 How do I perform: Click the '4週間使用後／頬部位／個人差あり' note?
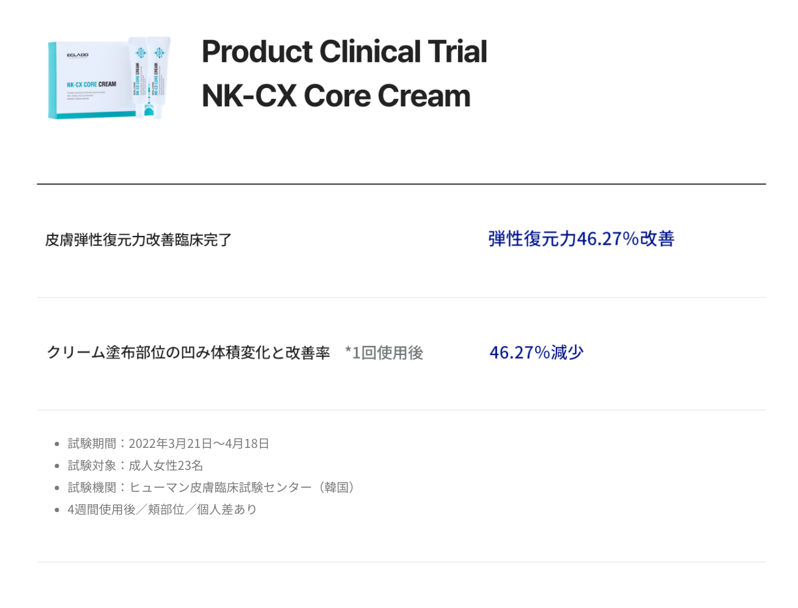point(162,510)
